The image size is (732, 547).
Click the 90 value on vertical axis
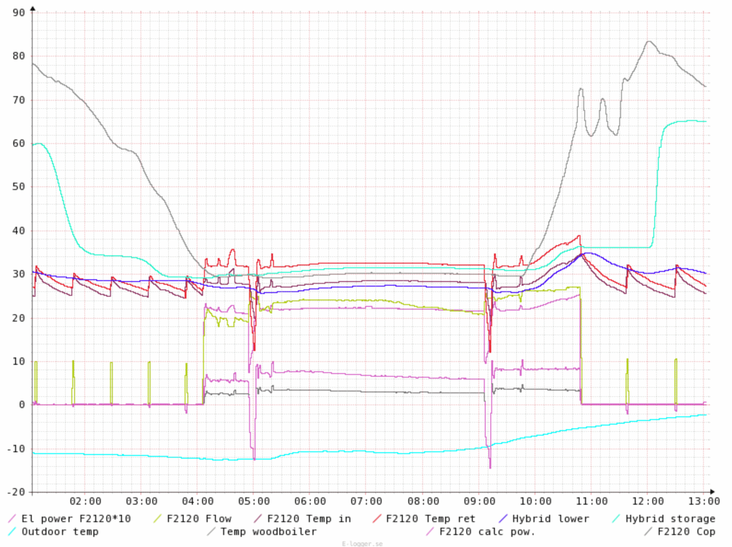(x=19, y=12)
